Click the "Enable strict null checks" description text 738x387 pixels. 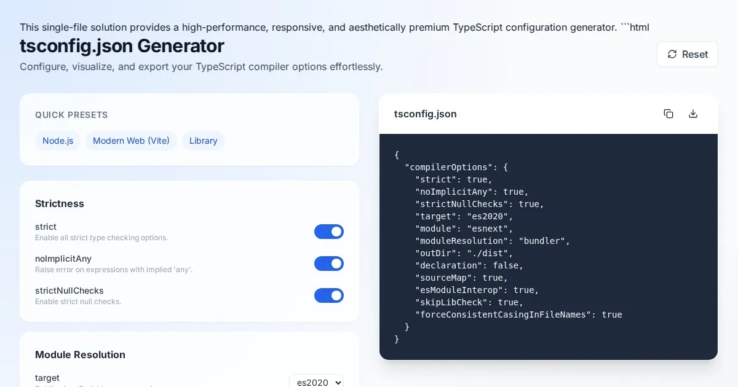[78, 302]
